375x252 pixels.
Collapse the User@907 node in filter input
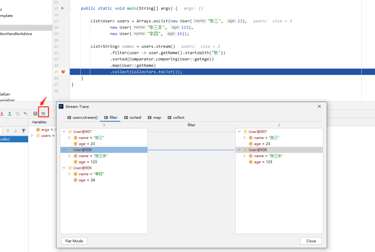click(x=64, y=131)
